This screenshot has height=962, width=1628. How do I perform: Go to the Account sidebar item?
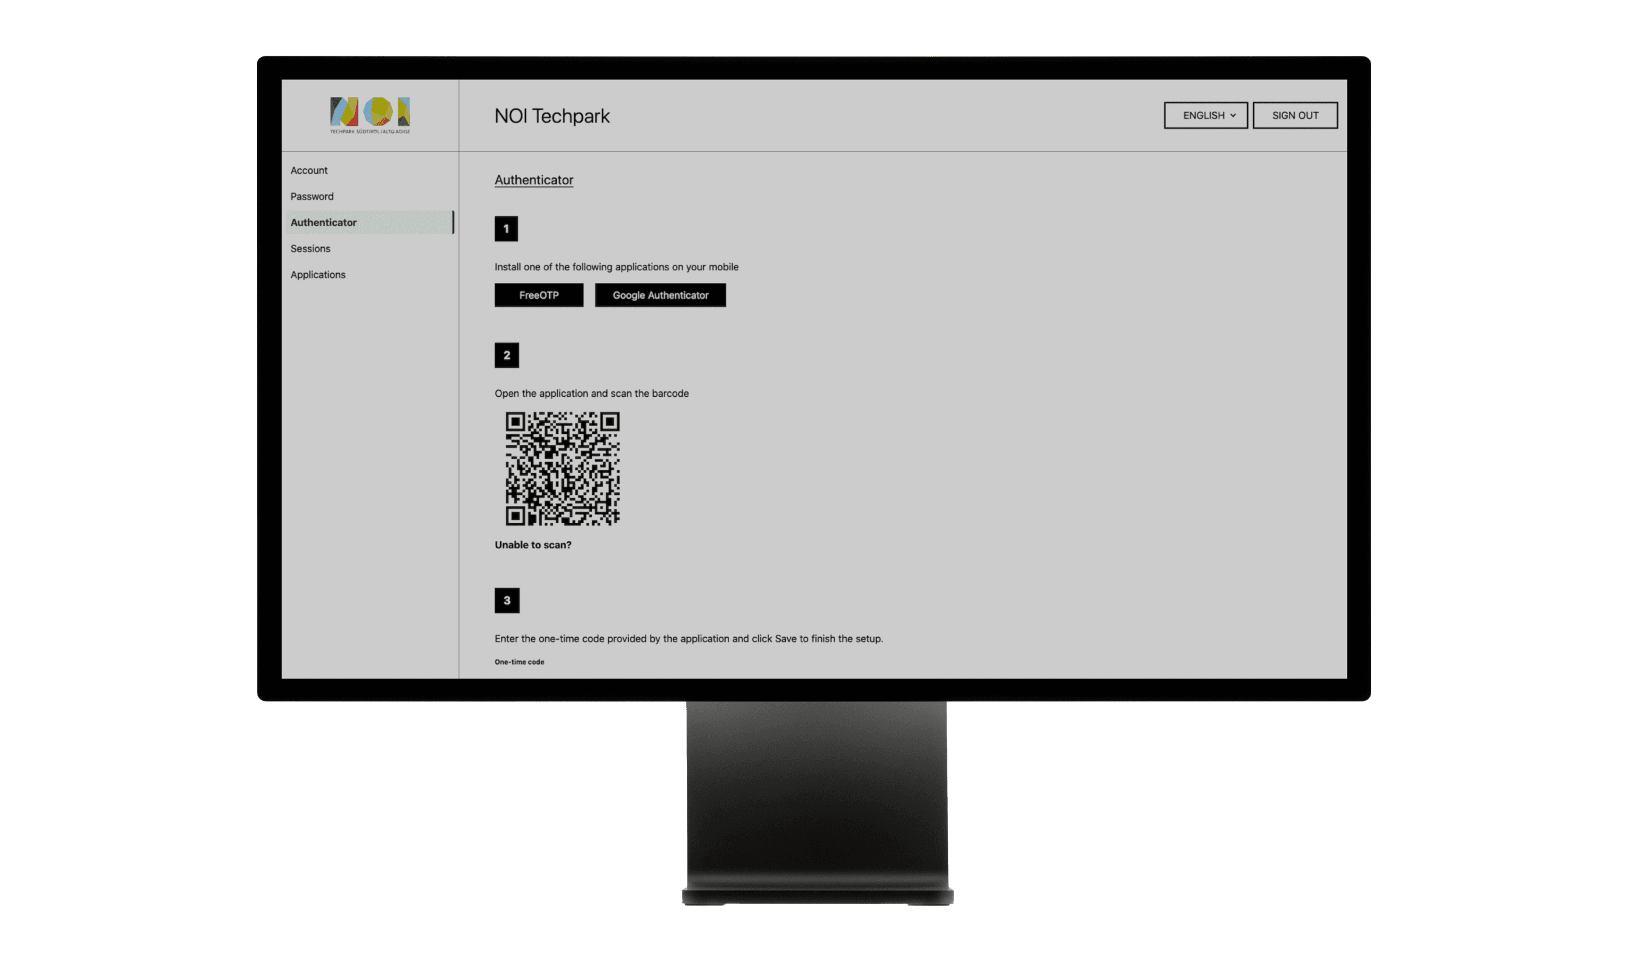(x=308, y=170)
